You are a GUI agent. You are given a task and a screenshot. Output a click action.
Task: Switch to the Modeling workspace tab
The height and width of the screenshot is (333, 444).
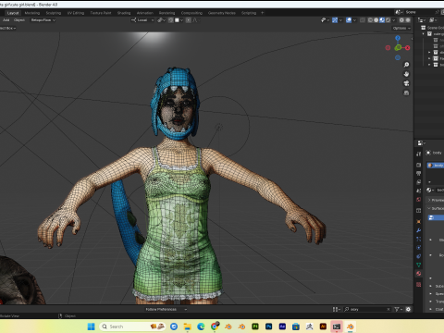pos(32,13)
